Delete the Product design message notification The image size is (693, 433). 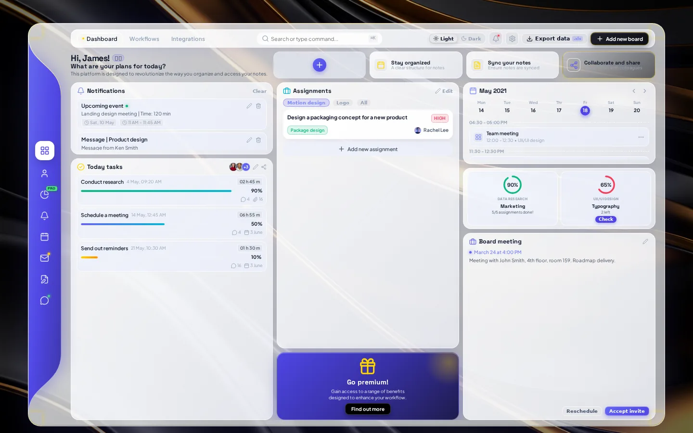point(258,140)
